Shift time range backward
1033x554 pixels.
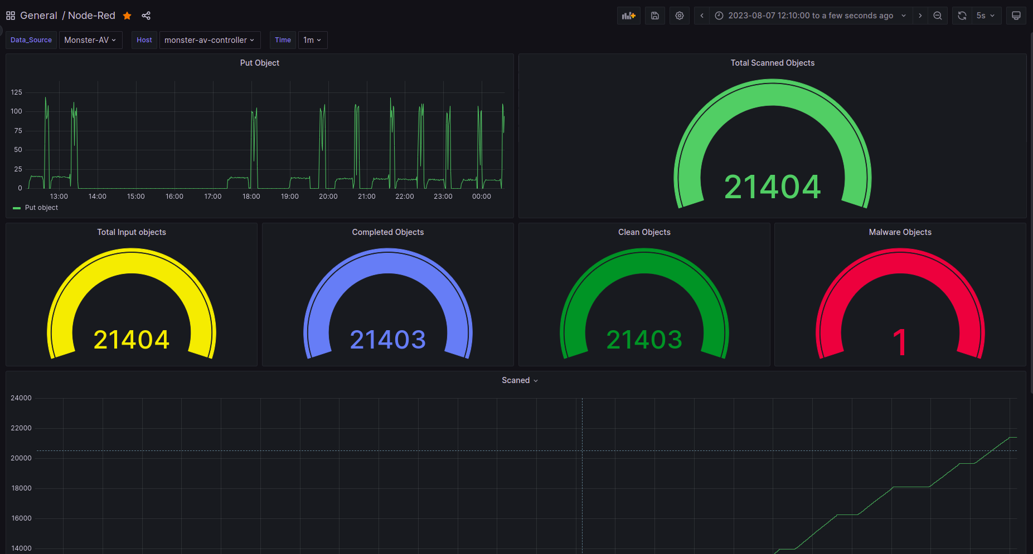(x=702, y=16)
